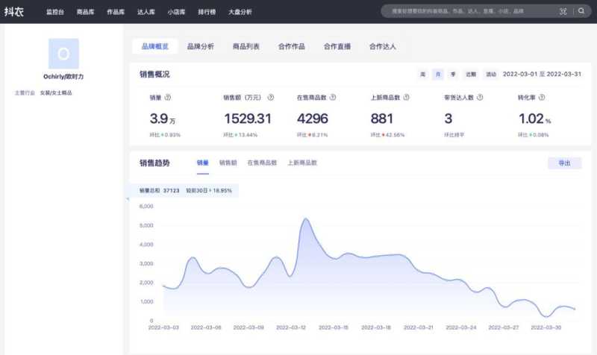This screenshot has width=597, height=355.
Task: Open the 排行榜 menu
Action: point(207,12)
